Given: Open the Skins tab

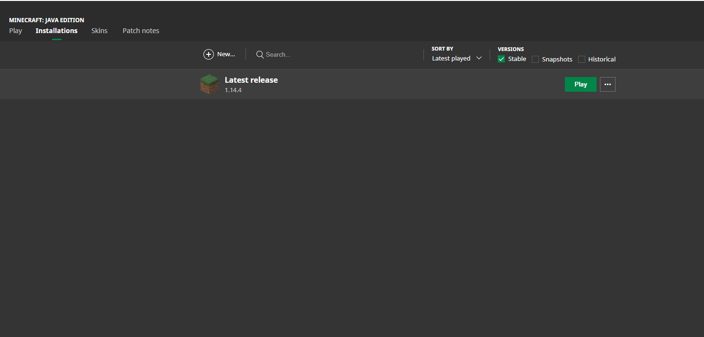Looking at the screenshot, I should tap(99, 31).
